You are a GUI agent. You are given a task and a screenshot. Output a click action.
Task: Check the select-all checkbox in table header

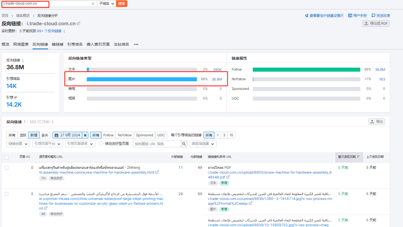[6, 158]
